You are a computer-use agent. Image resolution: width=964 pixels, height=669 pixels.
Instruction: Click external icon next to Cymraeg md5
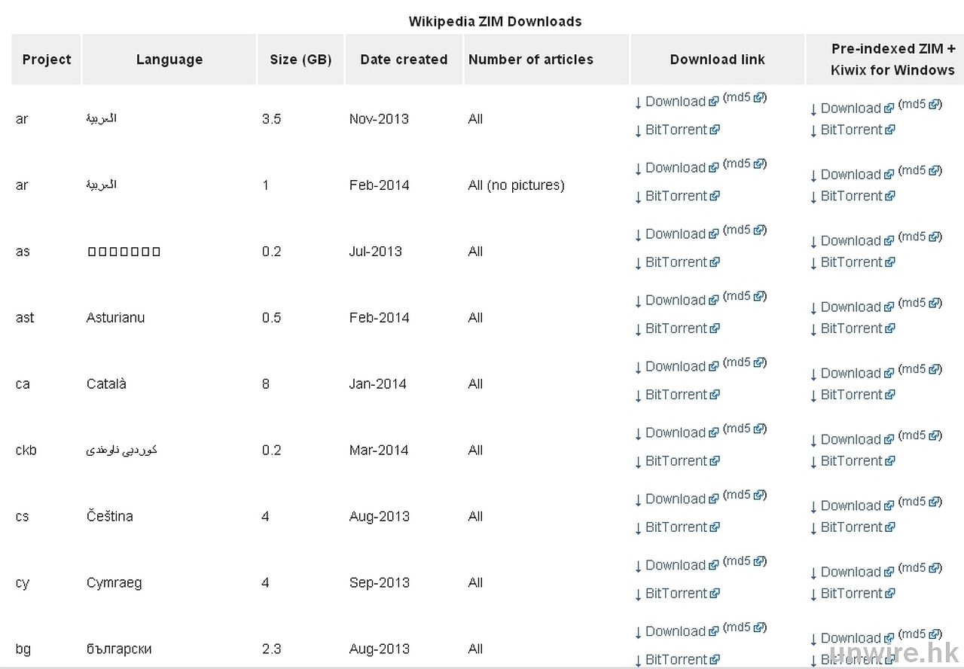(758, 561)
